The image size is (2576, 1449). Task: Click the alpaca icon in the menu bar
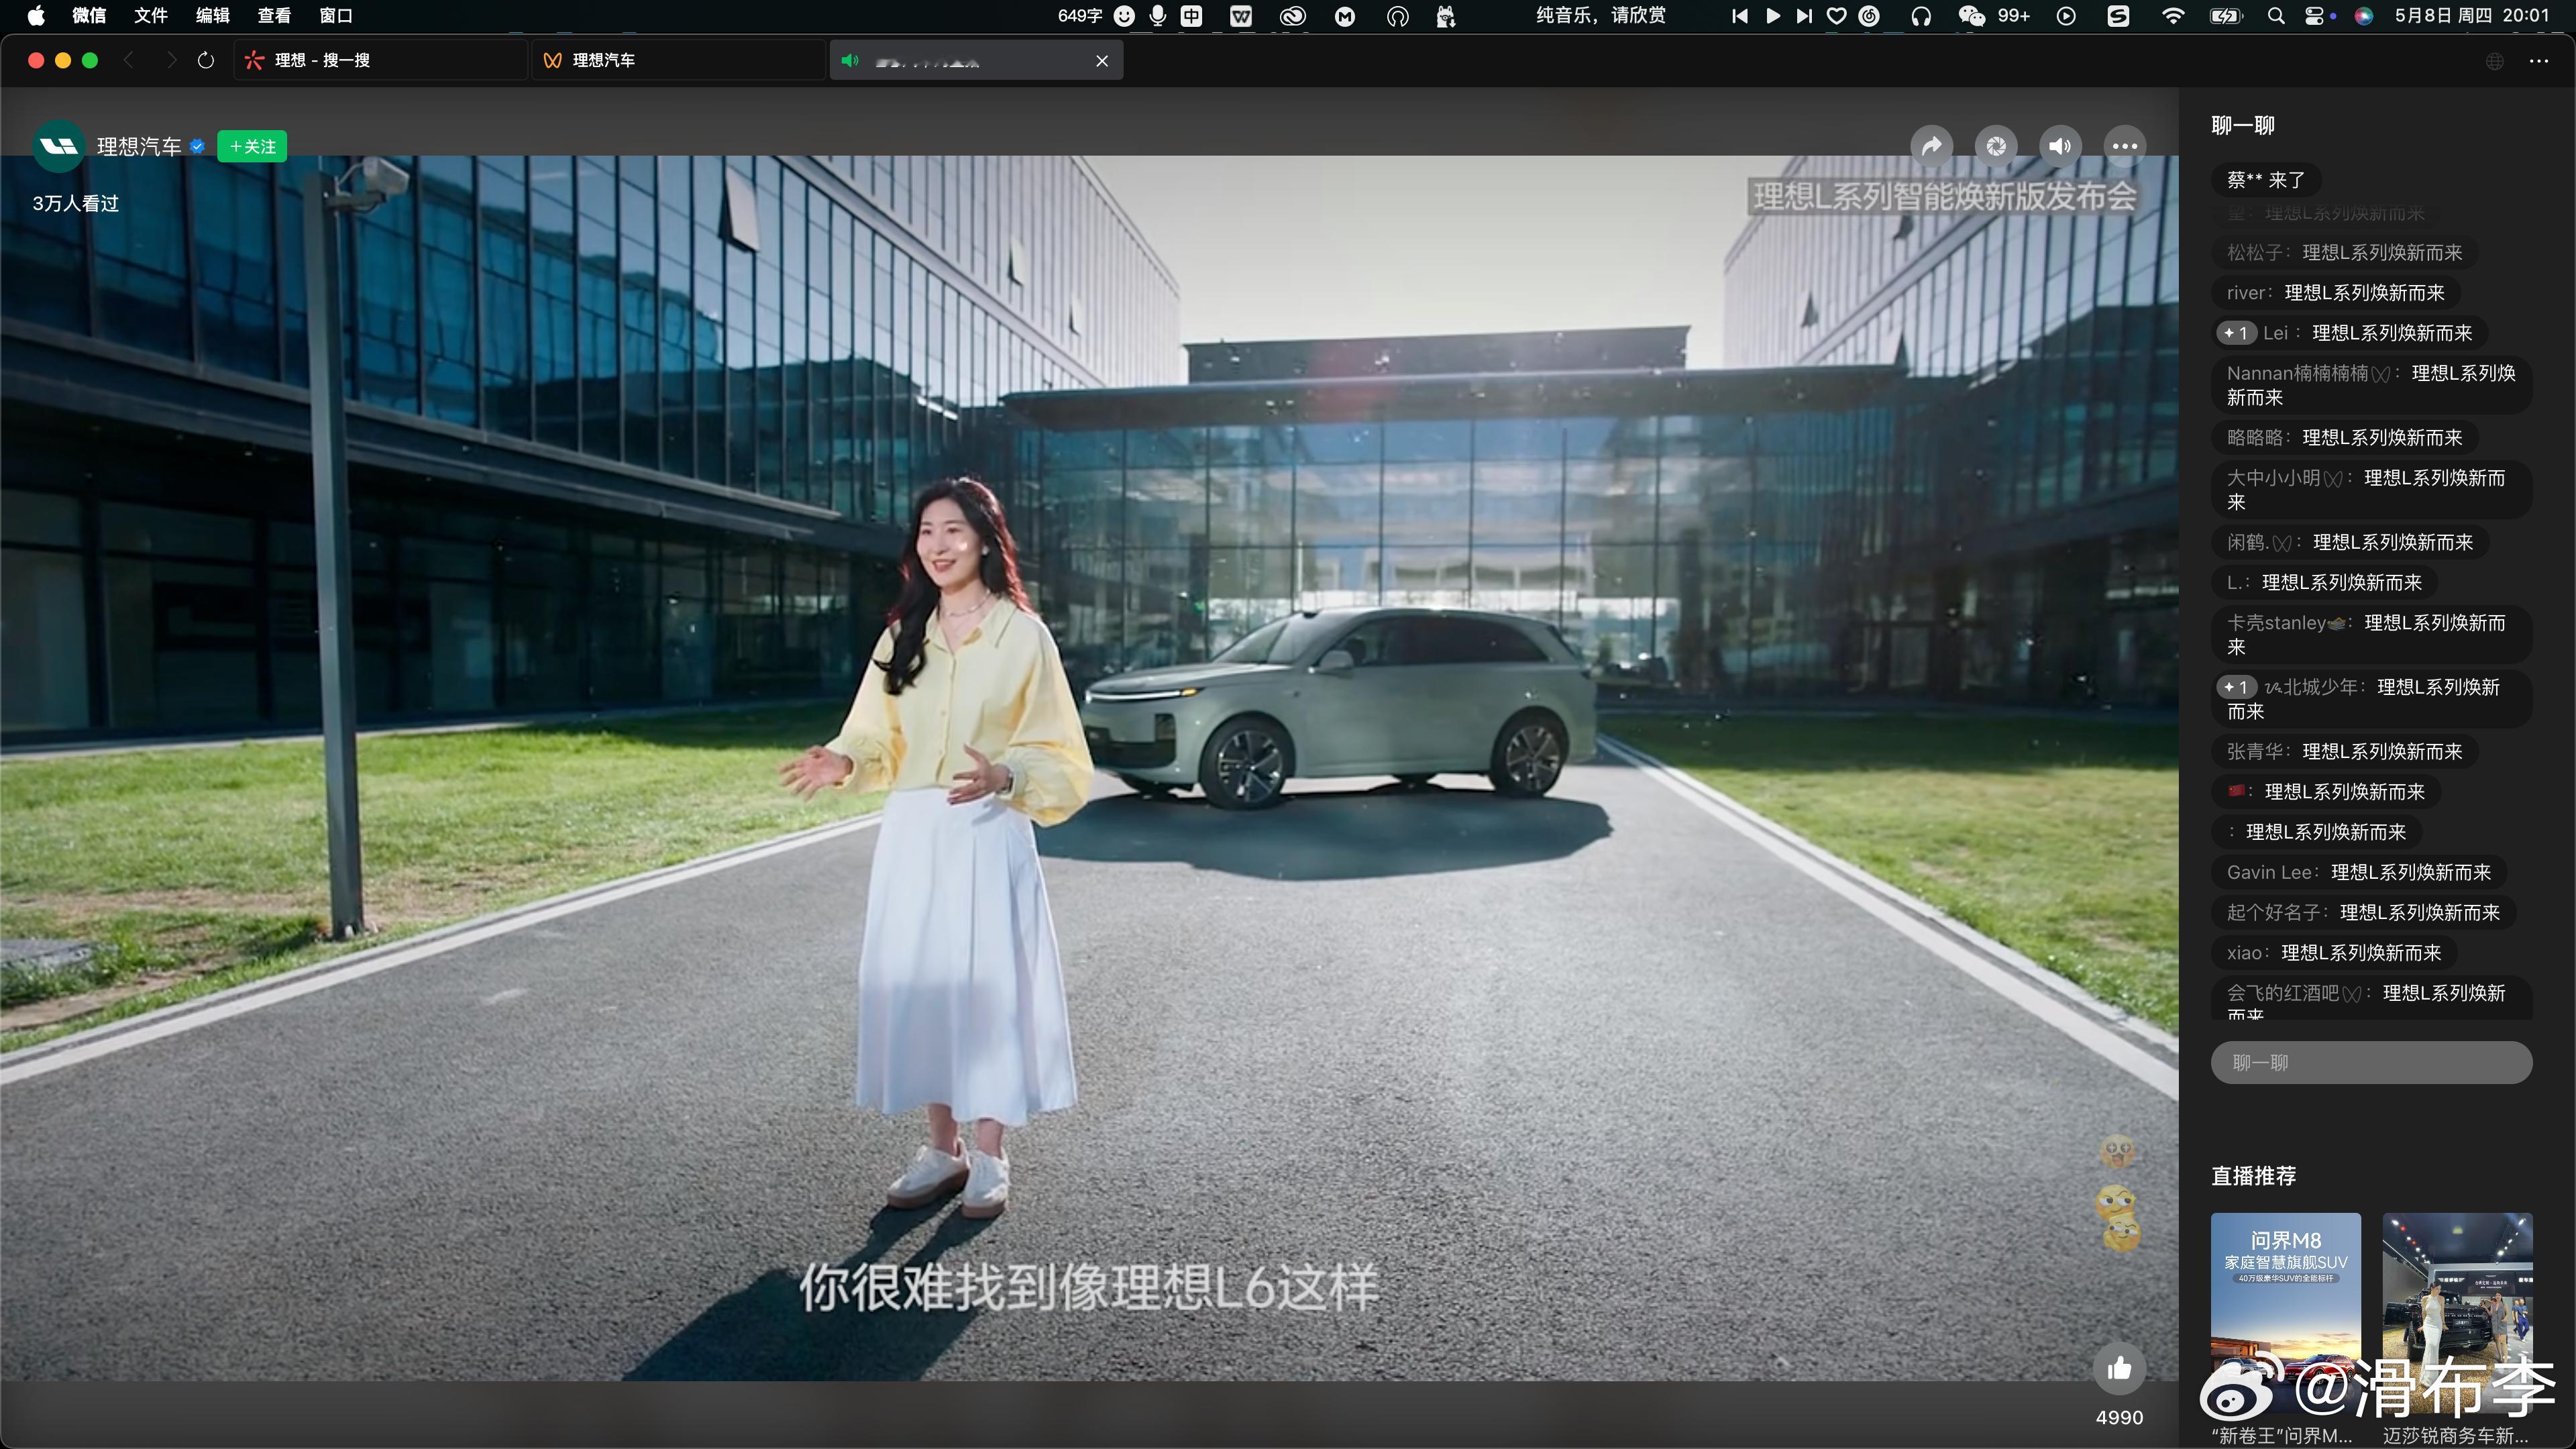tap(1446, 15)
